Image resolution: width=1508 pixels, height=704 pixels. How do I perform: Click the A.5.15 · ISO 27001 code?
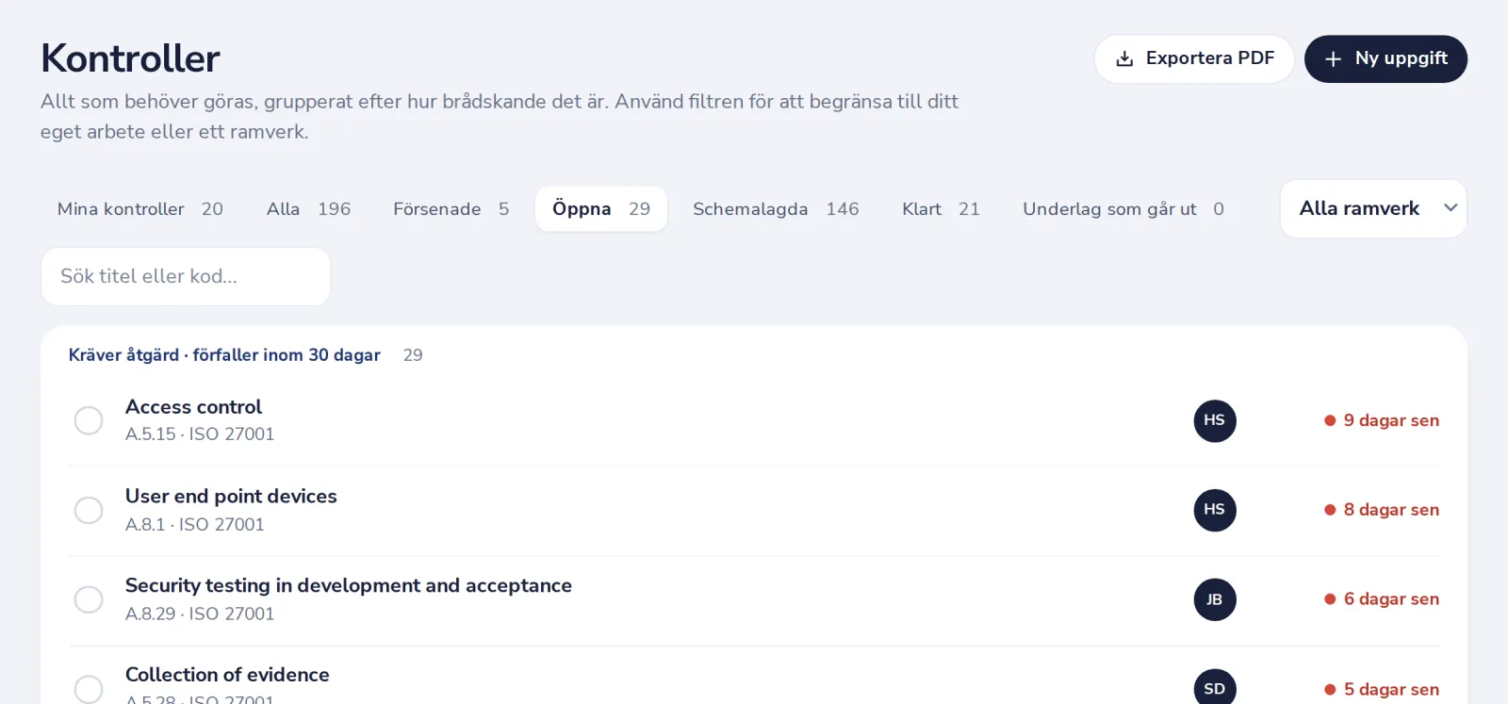(x=200, y=434)
